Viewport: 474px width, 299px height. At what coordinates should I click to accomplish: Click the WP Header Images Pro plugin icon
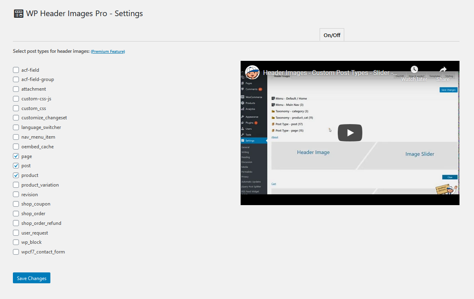[19, 14]
